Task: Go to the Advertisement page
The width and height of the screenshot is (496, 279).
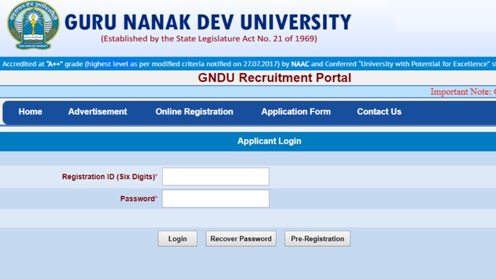Action: click(97, 111)
